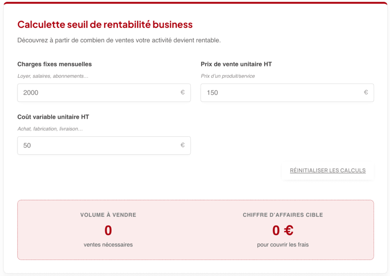Click the euro symbol in the price field
The image size is (390, 276).
click(x=366, y=92)
